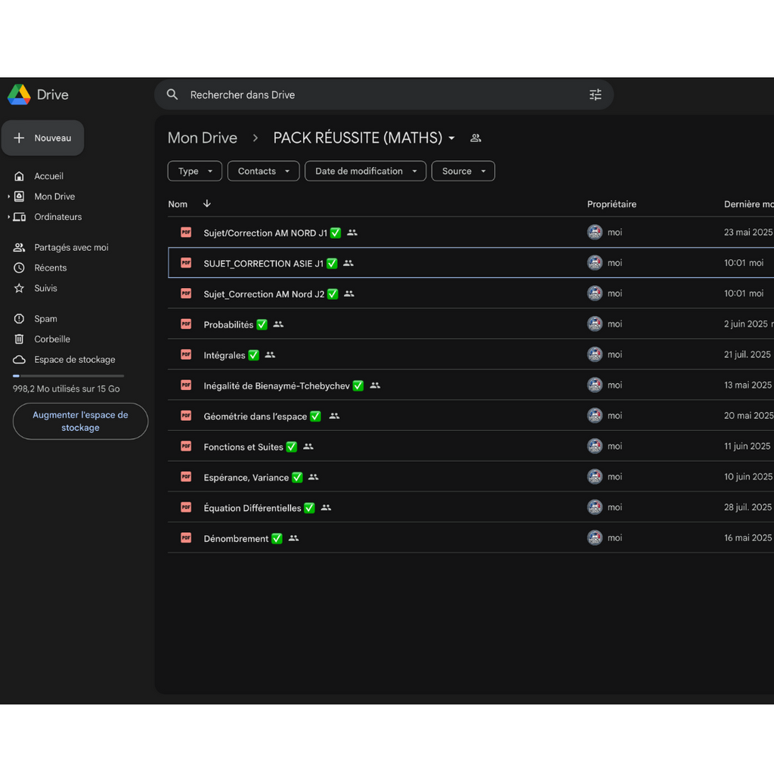Expand Date de modification filter
Image resolution: width=774 pixels, height=774 pixels.
(365, 171)
